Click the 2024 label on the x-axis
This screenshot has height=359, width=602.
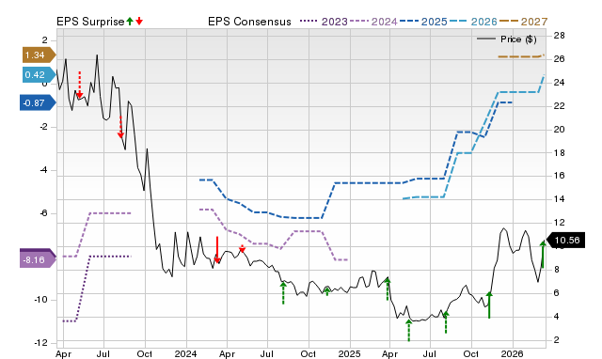[185, 353]
